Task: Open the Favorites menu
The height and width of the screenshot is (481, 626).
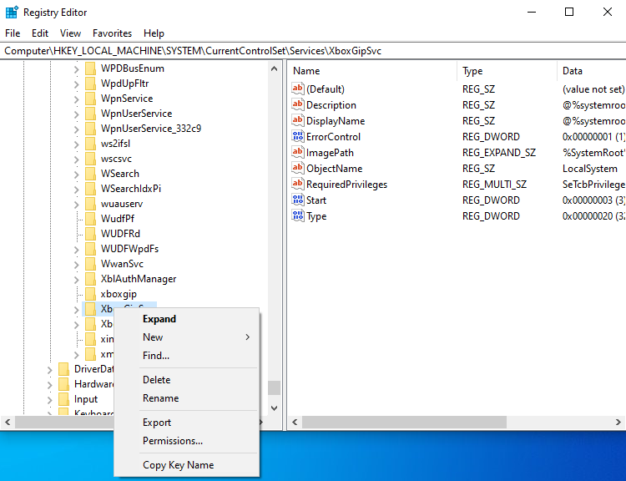Action: (x=112, y=33)
